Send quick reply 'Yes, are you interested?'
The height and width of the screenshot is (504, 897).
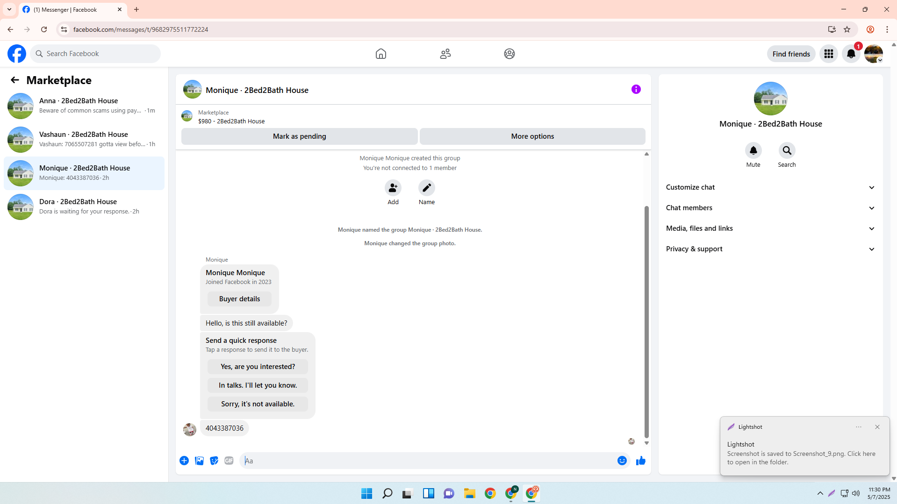point(258,367)
